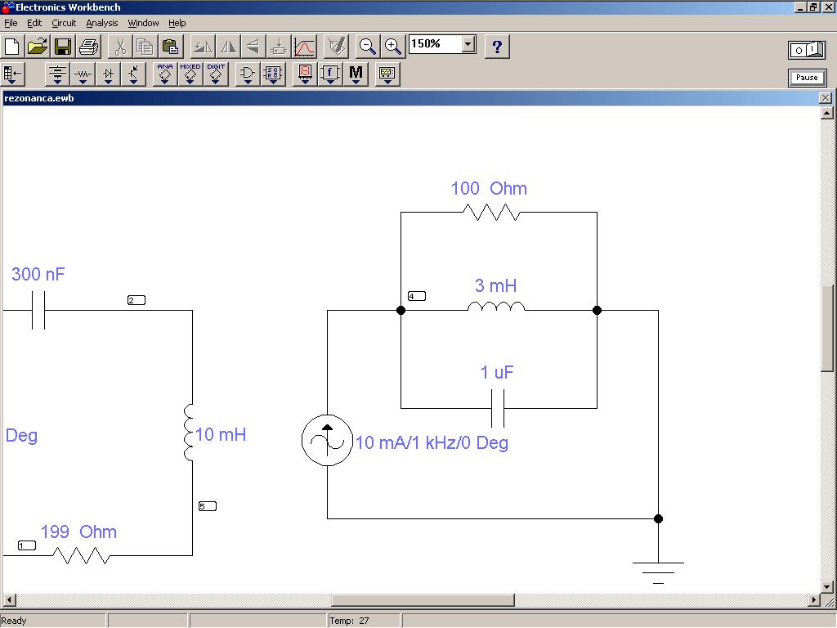This screenshot has height=628, width=837.
Task: Open the File menu
Action: (x=11, y=23)
